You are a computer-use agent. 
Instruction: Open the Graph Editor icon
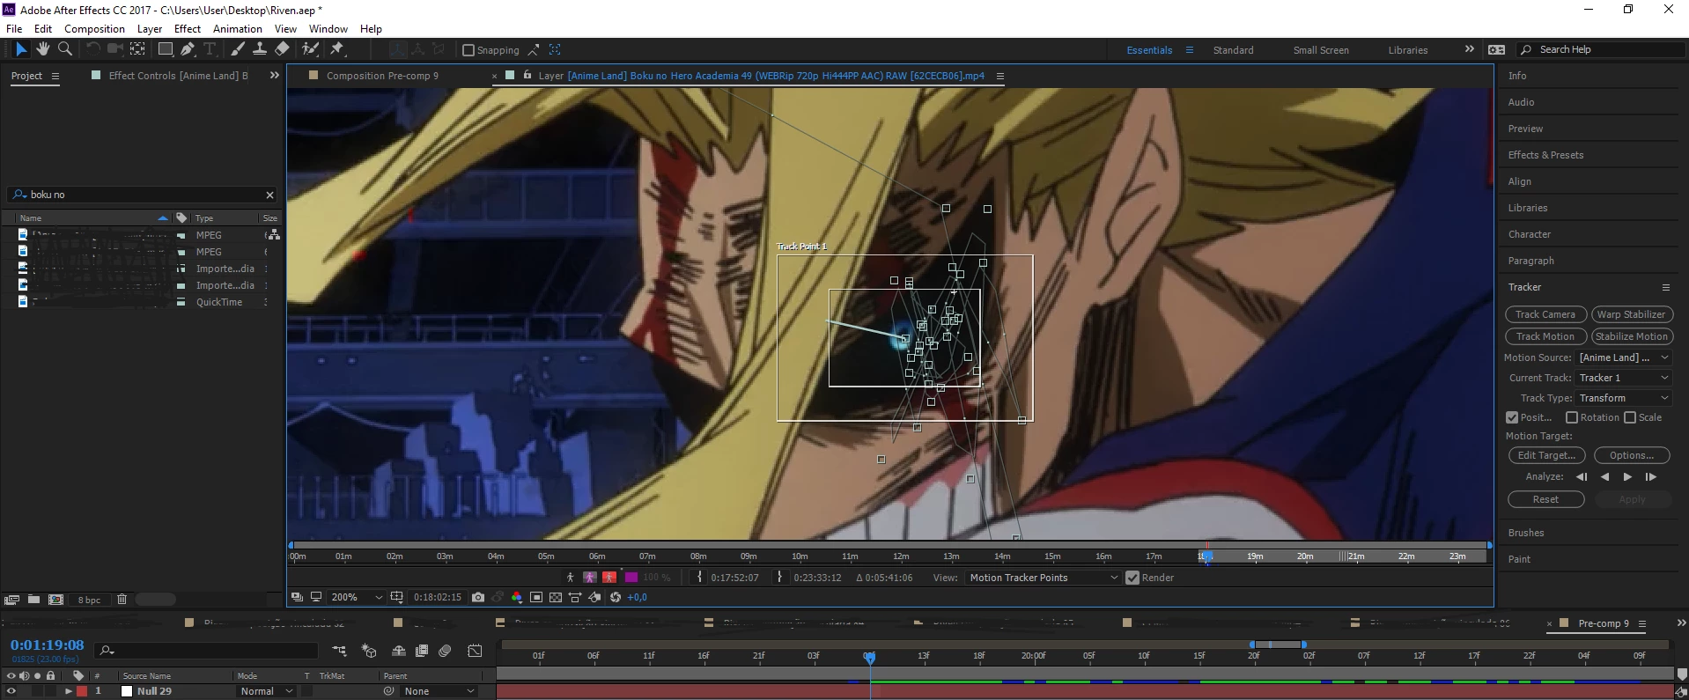point(475,651)
